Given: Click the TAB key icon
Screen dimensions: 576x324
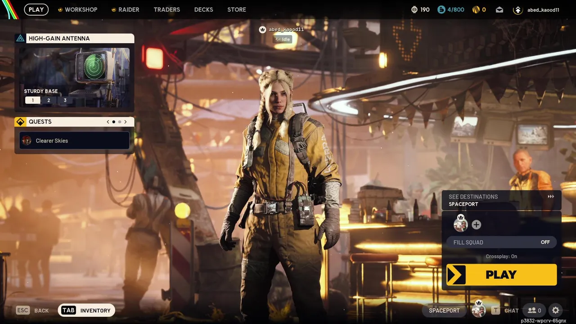Looking at the screenshot, I should pos(68,310).
